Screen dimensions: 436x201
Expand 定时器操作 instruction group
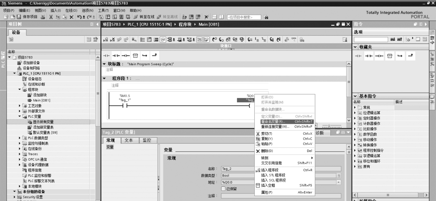pyautogui.click(x=355, y=118)
